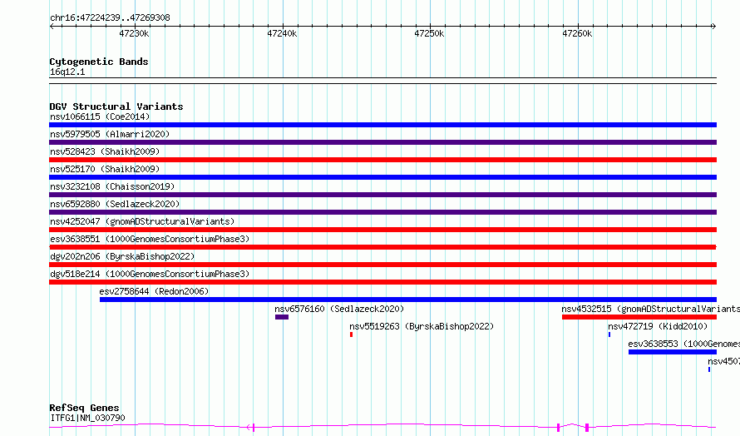Click the nsv525170 (Shaikh2009) blue bar
This screenshot has width=740, height=436.
(382, 177)
